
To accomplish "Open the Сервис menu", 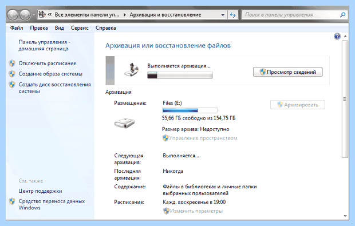I will [x=80, y=28].
